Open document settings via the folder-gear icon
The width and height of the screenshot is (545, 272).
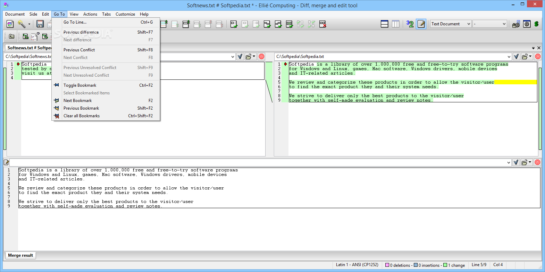[516, 24]
